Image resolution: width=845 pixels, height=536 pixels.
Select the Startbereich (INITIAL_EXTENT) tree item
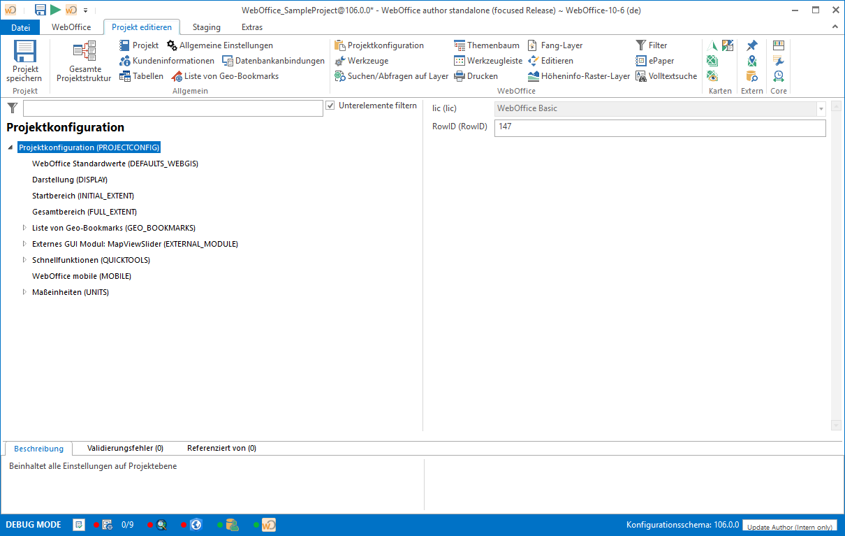(x=83, y=196)
